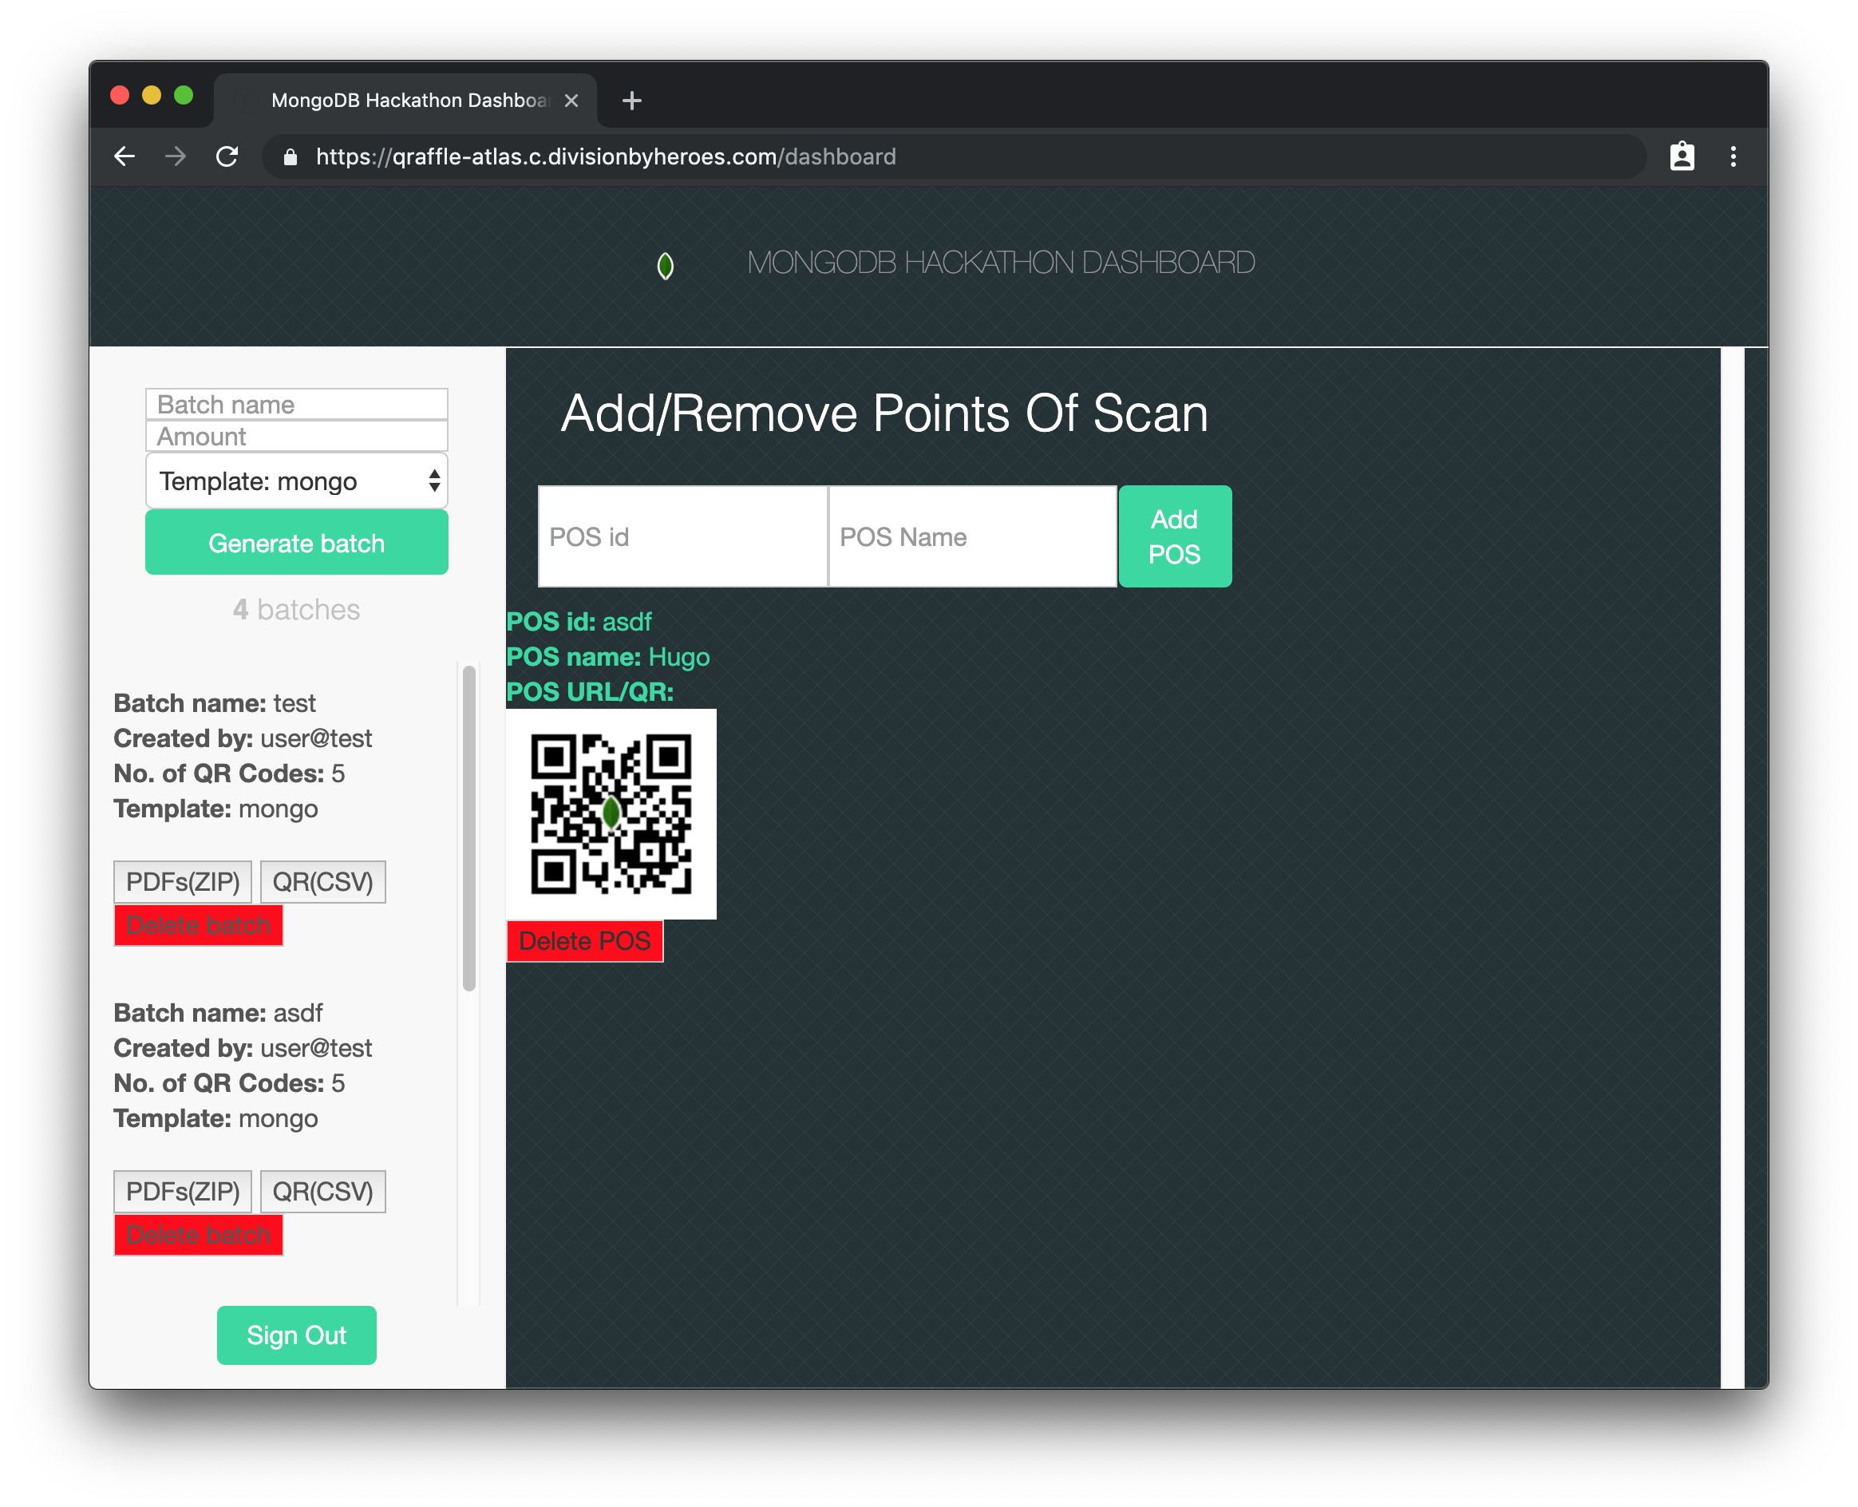Click the browser back arrow
This screenshot has width=1858, height=1507.
pos(125,156)
